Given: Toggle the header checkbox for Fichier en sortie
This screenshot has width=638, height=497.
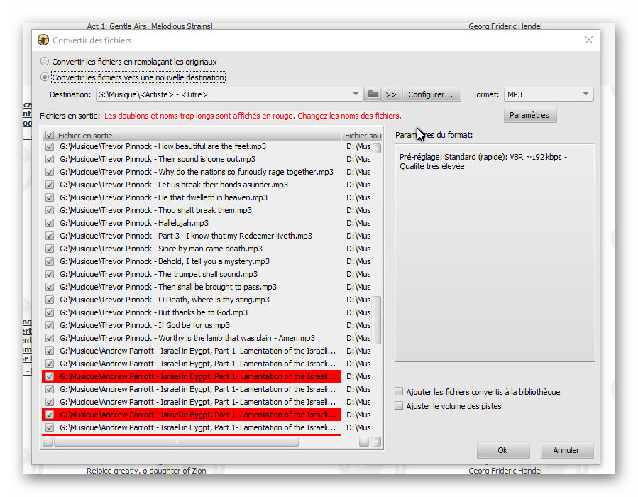Looking at the screenshot, I should 50,135.
